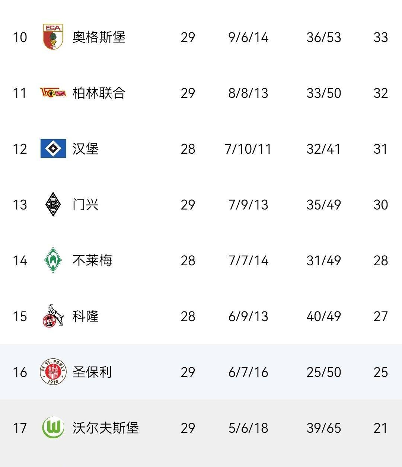Tap the Hamburg SV diamond logo
Image resolution: width=402 pixels, height=467 pixels.
53,148
